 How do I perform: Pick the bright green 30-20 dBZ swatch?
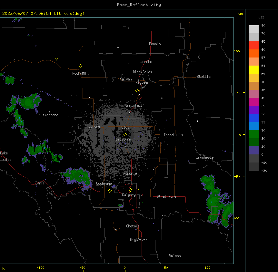point(253,134)
